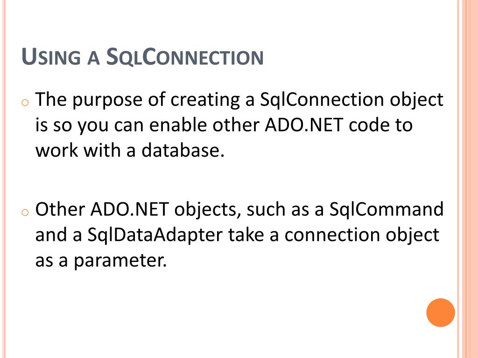
Task: Click the word SqlCommand in the second bullet
Action: (x=387, y=209)
